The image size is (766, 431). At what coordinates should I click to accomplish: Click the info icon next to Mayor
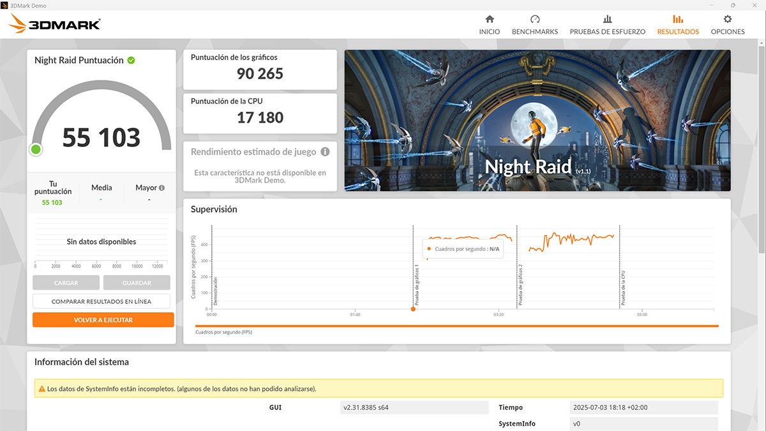pos(161,188)
